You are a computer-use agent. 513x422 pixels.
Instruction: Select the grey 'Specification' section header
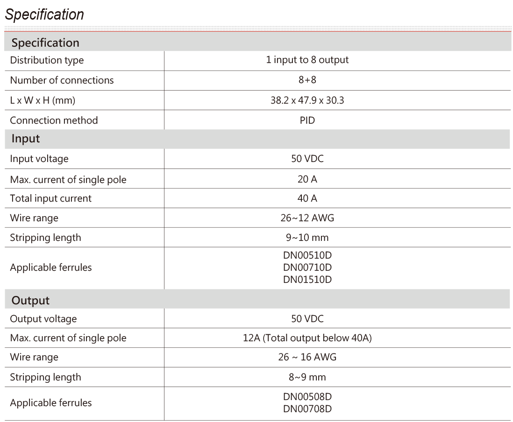pos(257,42)
